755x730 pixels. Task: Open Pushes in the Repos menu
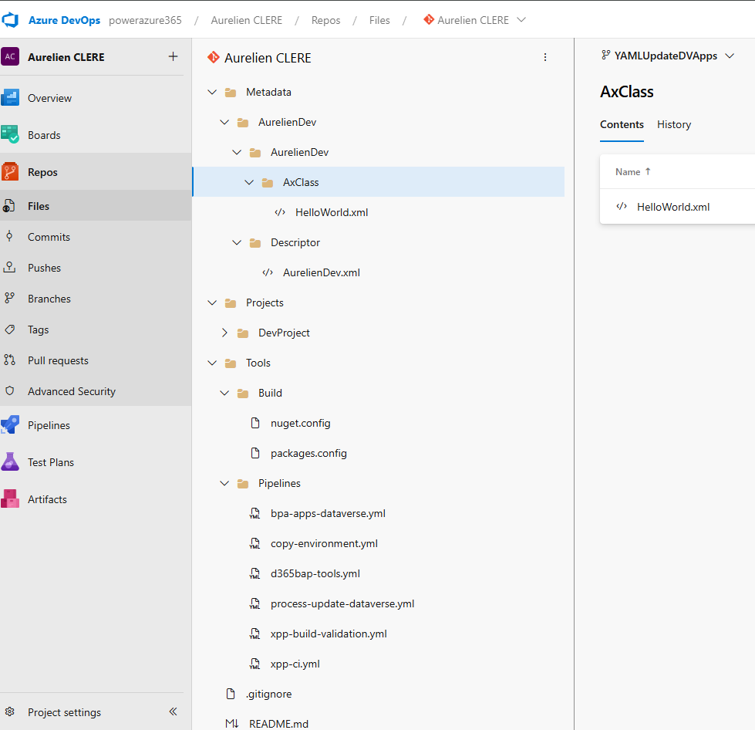[x=44, y=268]
